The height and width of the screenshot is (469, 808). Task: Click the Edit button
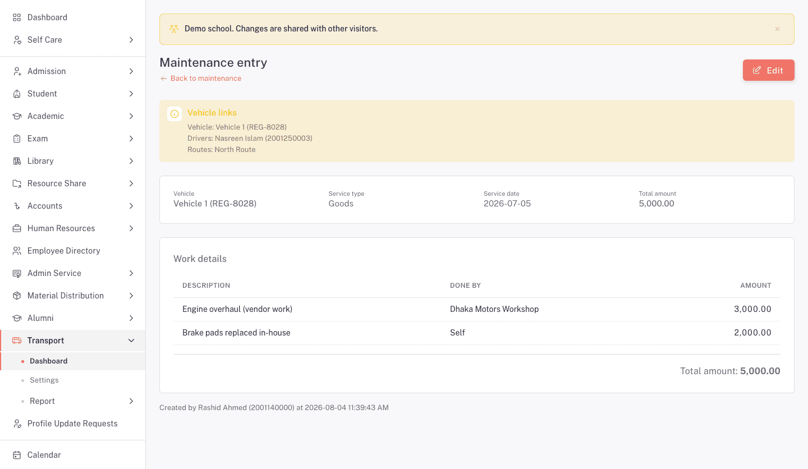click(x=769, y=70)
